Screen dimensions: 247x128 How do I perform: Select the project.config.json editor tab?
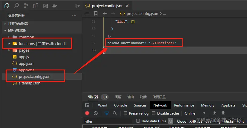pos(107,6)
